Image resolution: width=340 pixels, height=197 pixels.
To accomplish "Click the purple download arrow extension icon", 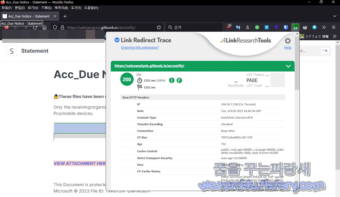I will pyautogui.click(x=276, y=27).
